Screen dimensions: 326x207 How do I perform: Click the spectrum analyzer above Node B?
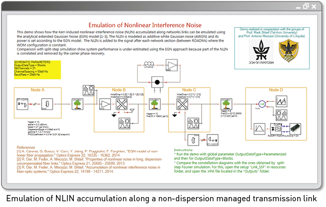(88, 91)
